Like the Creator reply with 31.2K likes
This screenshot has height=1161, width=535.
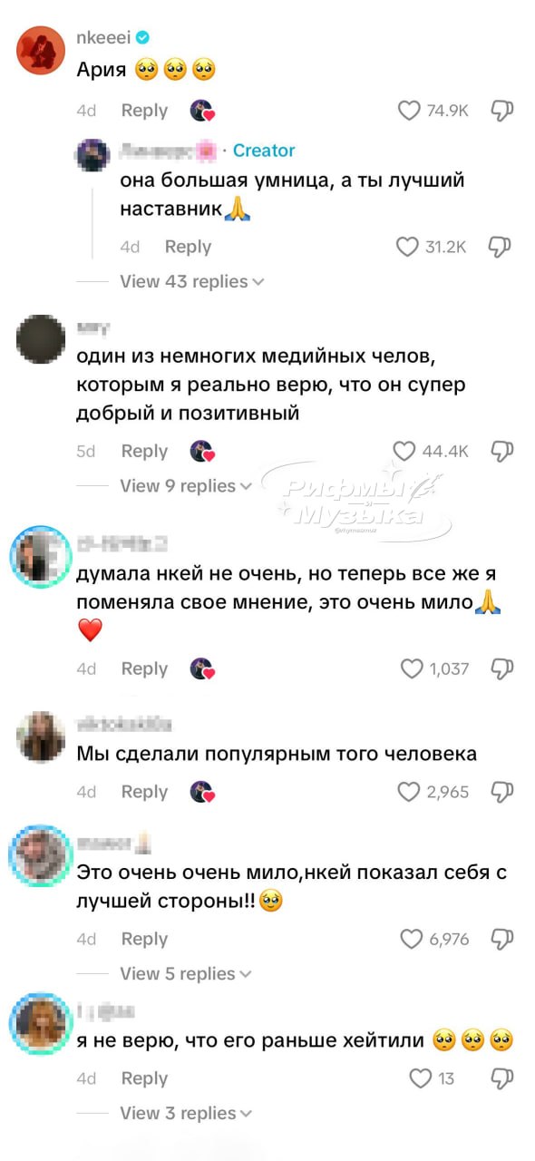point(408,247)
